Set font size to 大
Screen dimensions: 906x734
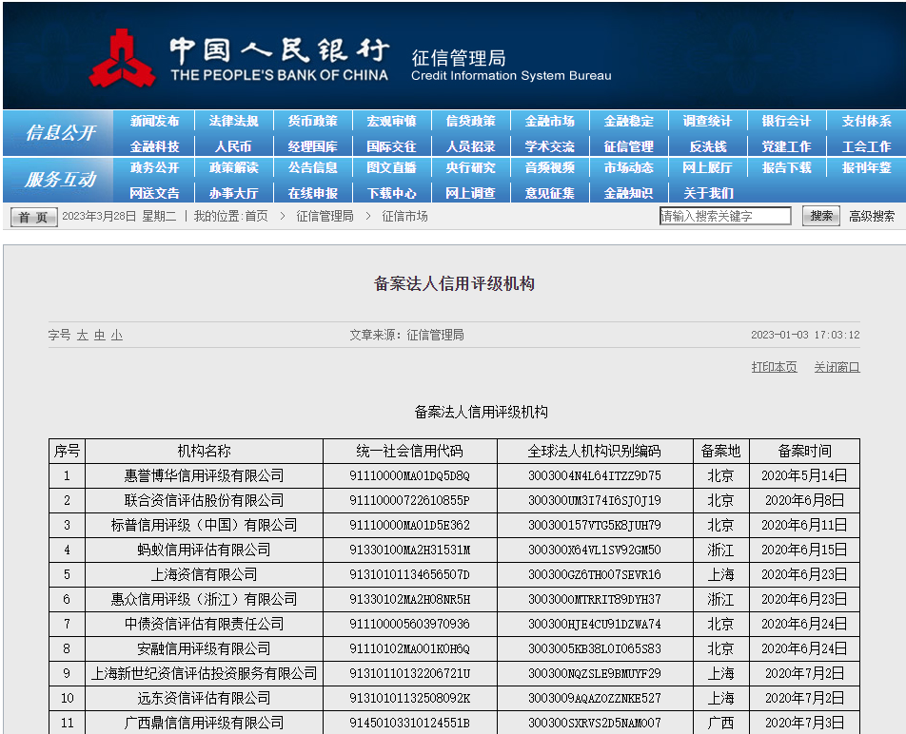coord(83,336)
